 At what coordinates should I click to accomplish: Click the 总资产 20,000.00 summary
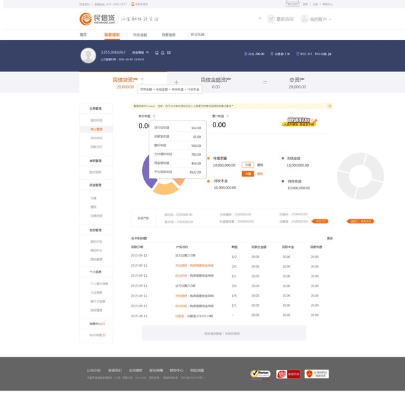coord(297,83)
